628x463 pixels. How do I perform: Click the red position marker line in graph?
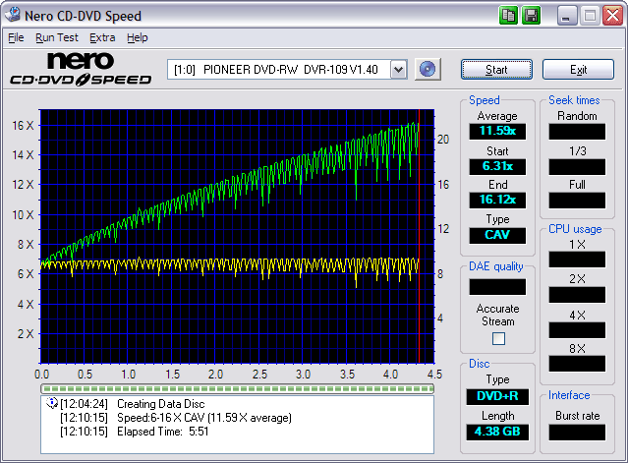click(x=419, y=236)
